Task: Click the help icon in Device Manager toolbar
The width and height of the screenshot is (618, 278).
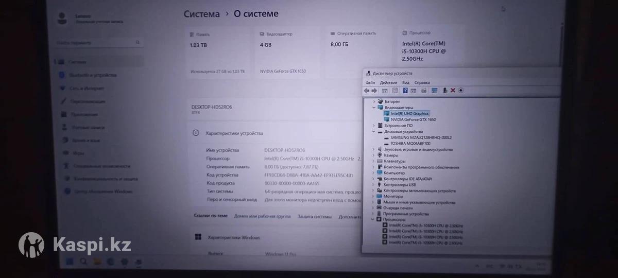Action: pos(405,91)
